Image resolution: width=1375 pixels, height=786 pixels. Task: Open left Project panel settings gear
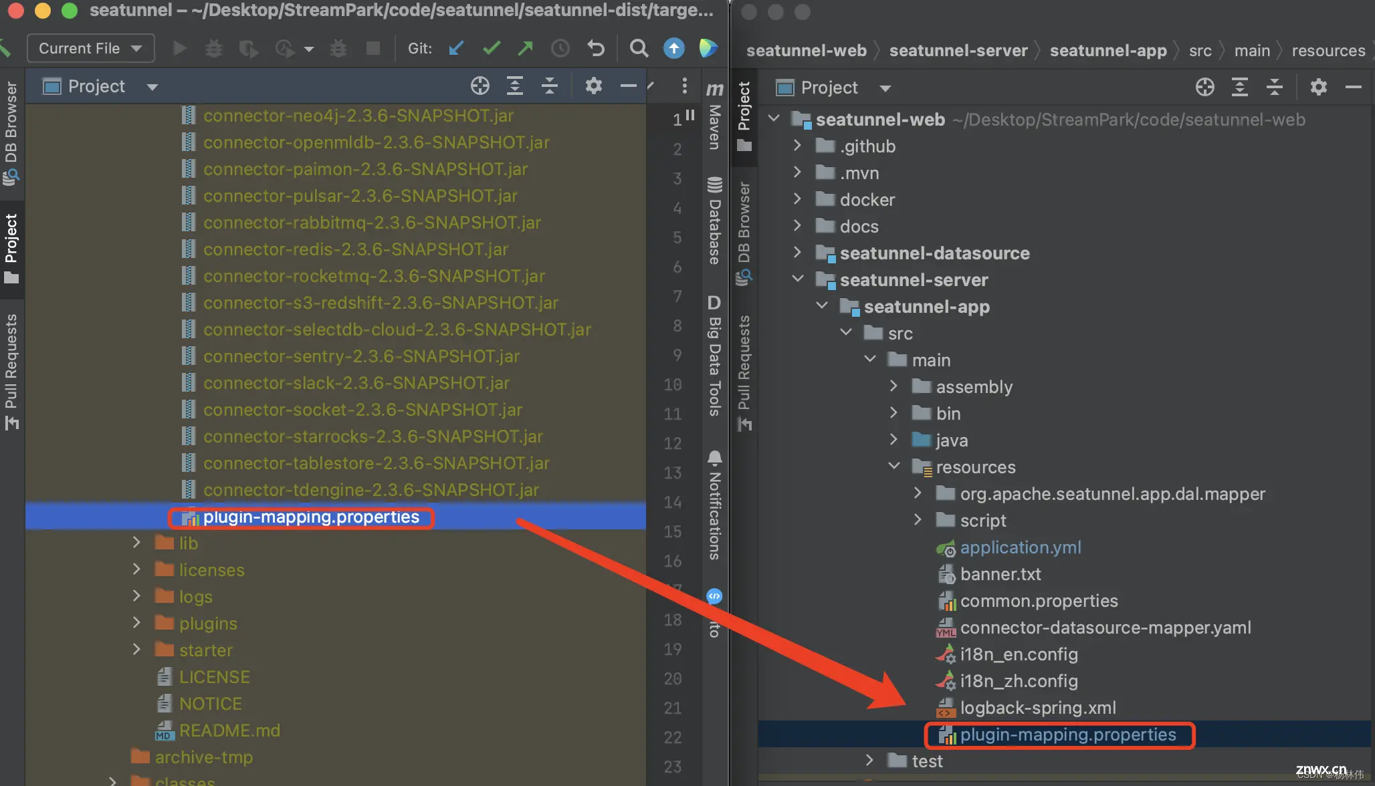(x=594, y=86)
